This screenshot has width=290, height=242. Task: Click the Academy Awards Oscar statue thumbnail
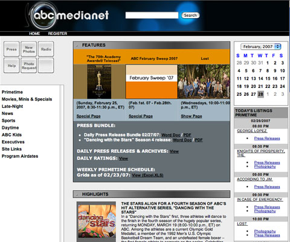tap(99, 82)
